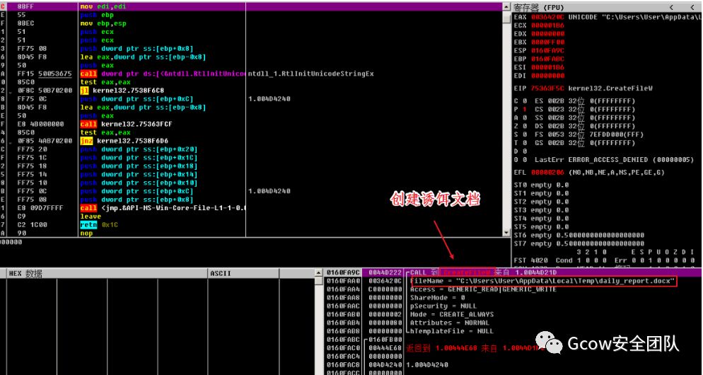Select the leave instruction row

(x=91, y=217)
